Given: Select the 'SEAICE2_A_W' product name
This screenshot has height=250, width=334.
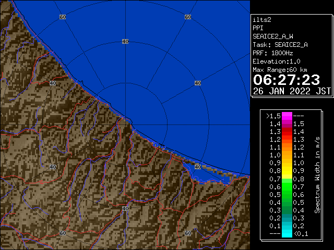Looking at the screenshot, I should tap(273, 36).
